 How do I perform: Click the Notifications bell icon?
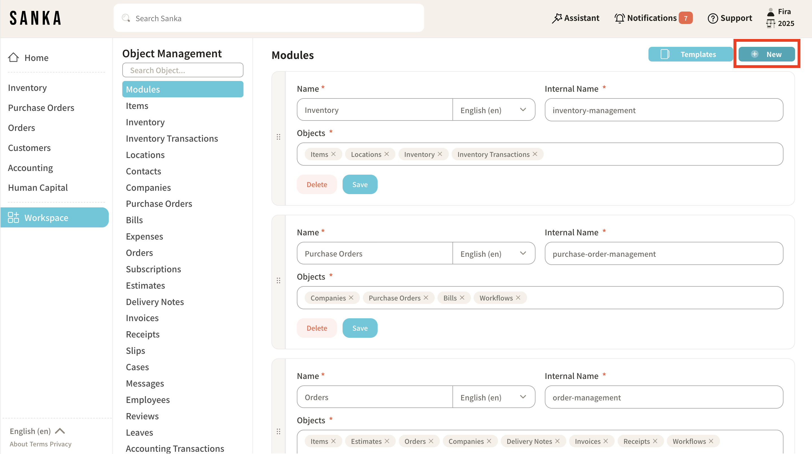click(x=619, y=18)
